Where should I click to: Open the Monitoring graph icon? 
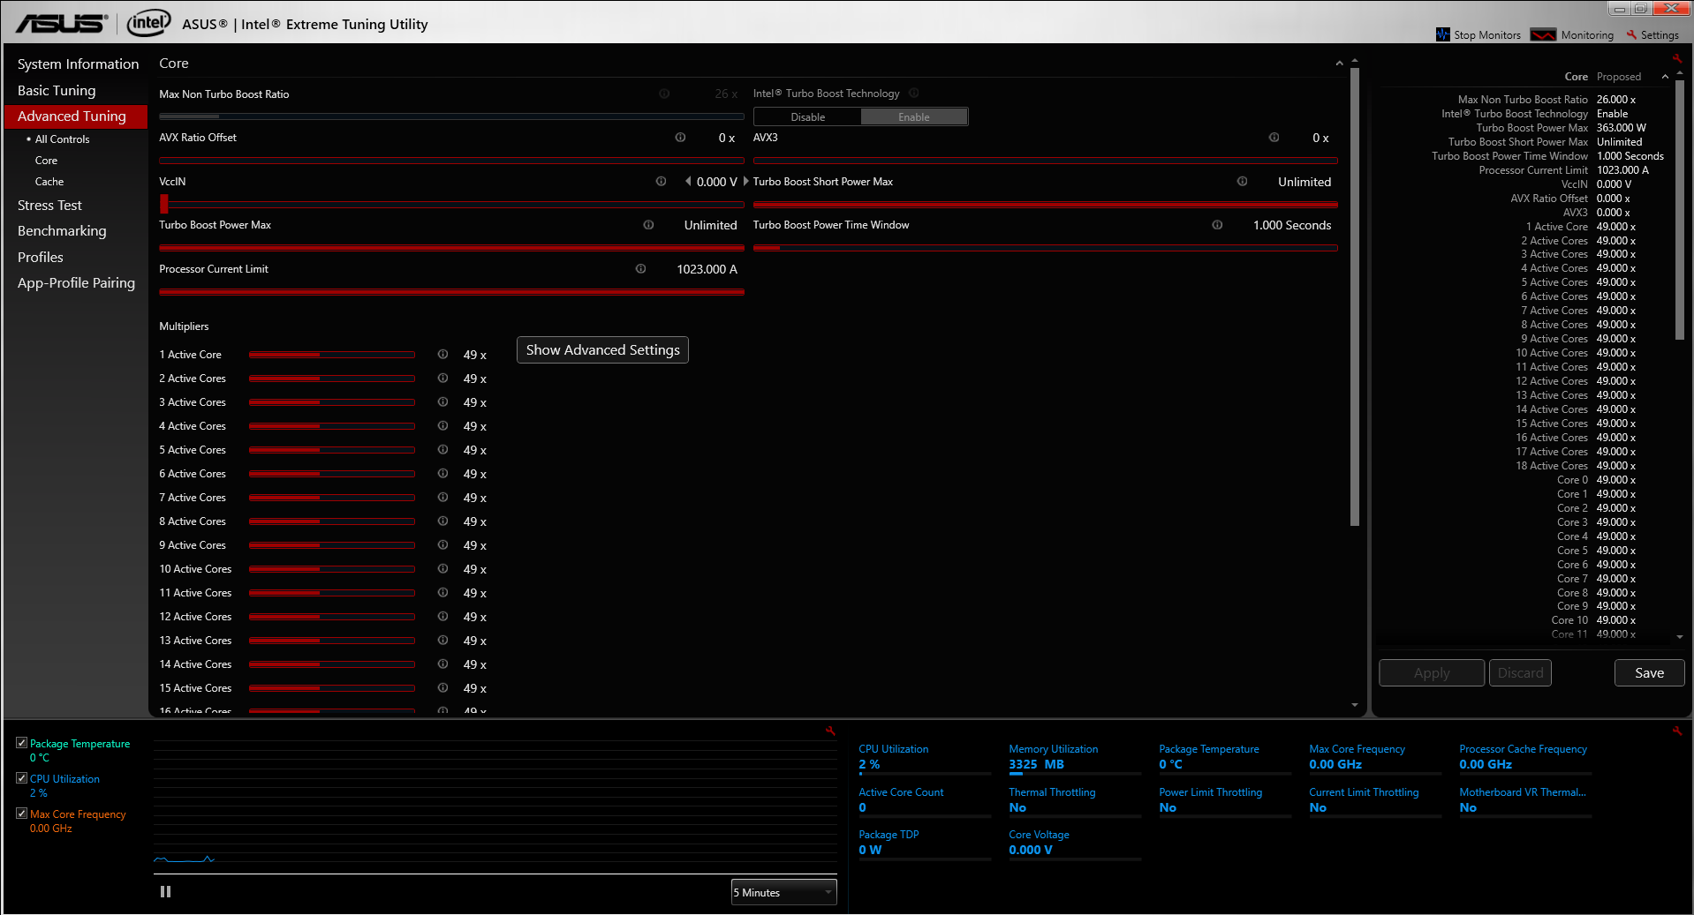(x=1543, y=35)
